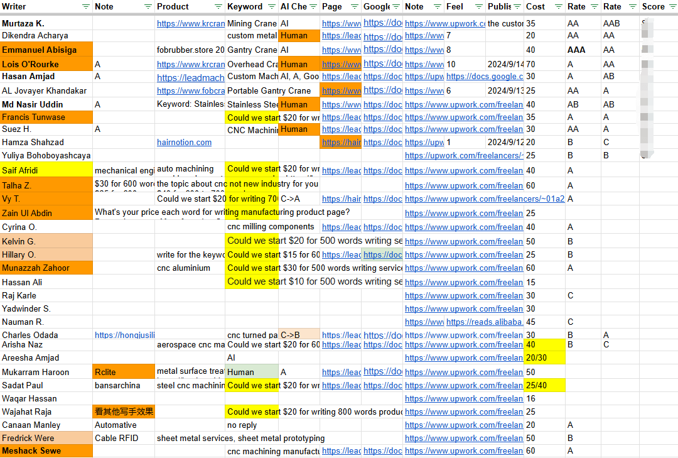Select the Automotive note cell

coord(124,425)
